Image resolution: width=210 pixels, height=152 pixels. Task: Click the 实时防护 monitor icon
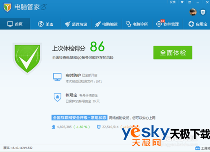pyautogui.click(x=57, y=77)
